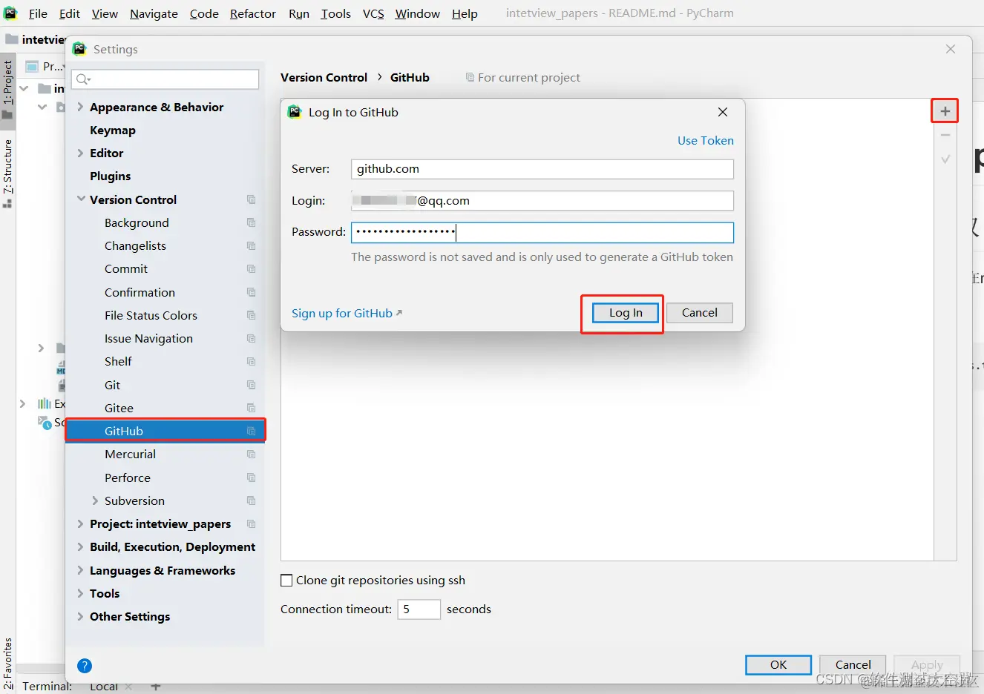
Task: Click the add account plus icon
Action: click(945, 111)
